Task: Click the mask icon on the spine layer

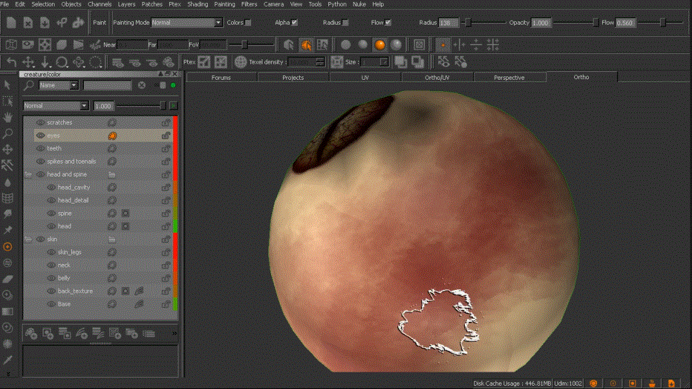Action: tap(125, 213)
